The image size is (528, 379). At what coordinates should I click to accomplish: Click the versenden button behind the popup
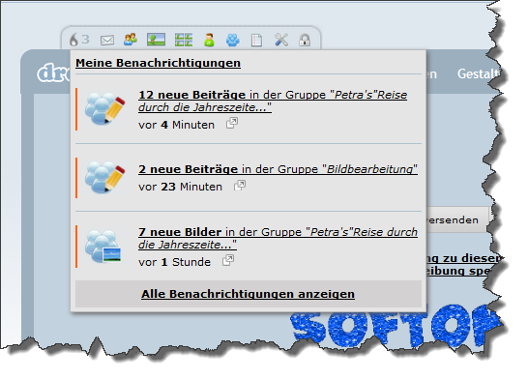457,219
